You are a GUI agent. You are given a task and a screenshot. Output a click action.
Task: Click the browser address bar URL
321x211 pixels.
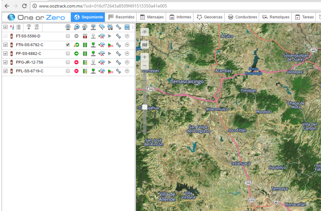103,6
